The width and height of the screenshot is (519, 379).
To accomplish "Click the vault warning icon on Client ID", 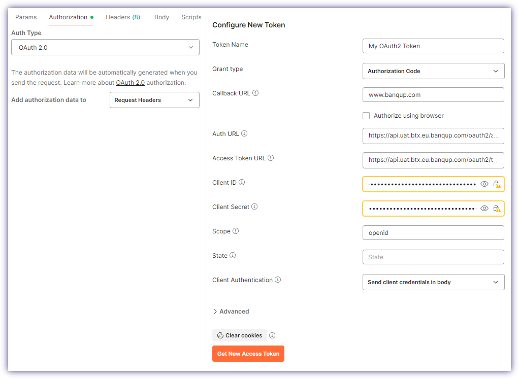I will (497, 184).
